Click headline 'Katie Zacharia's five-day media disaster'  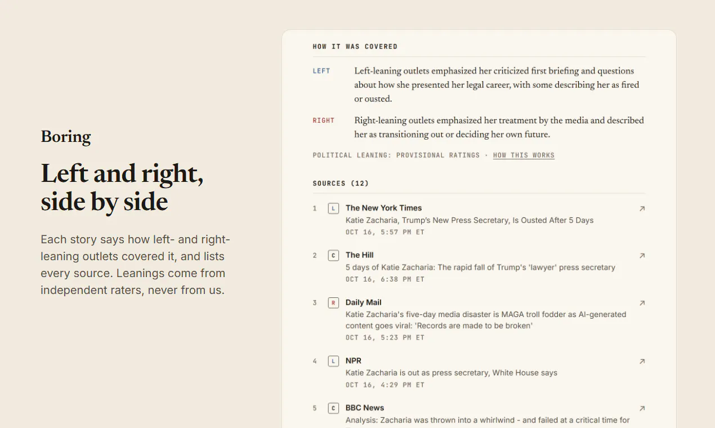(x=486, y=320)
